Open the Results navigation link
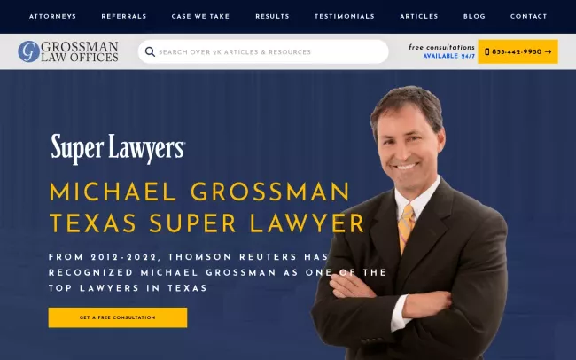Viewport: 576px width, 360px height. (272, 17)
